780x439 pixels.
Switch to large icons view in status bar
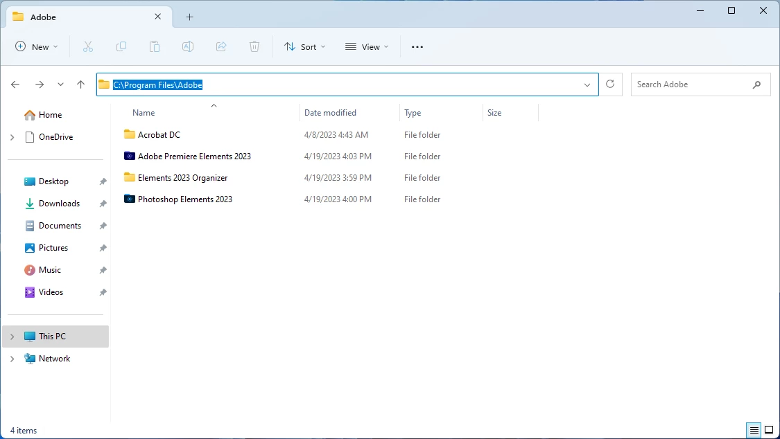click(x=769, y=431)
